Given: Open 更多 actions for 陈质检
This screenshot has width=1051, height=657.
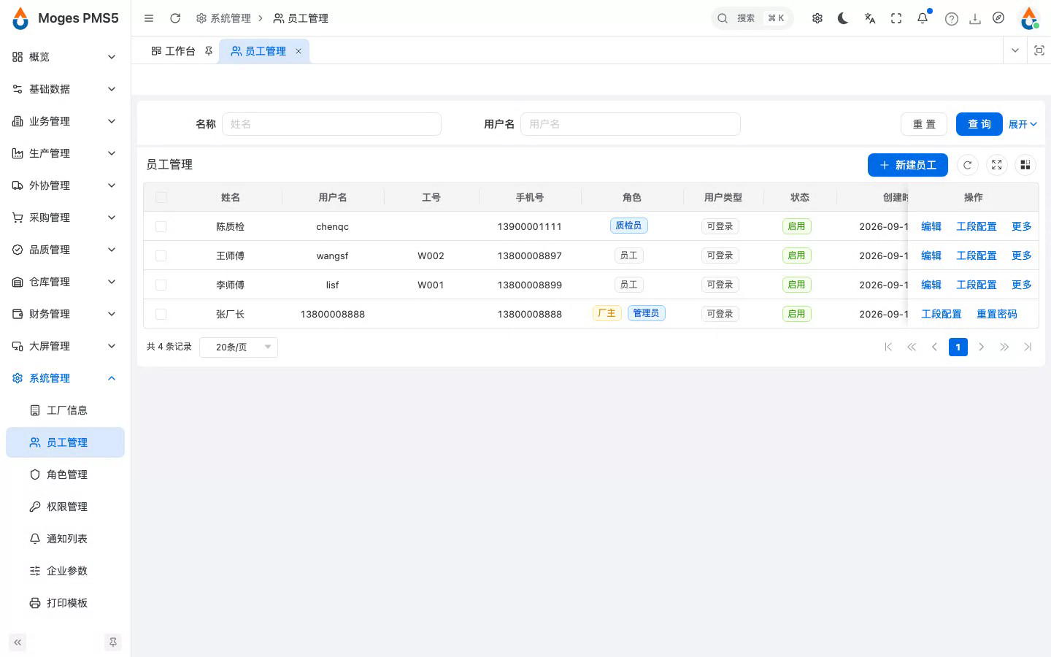Looking at the screenshot, I should click(x=1022, y=226).
